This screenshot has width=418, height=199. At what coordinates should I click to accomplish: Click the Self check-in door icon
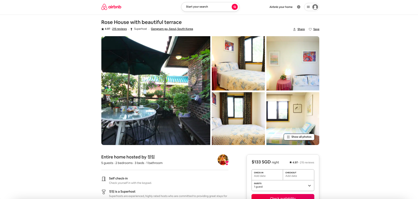pyautogui.click(x=103, y=179)
